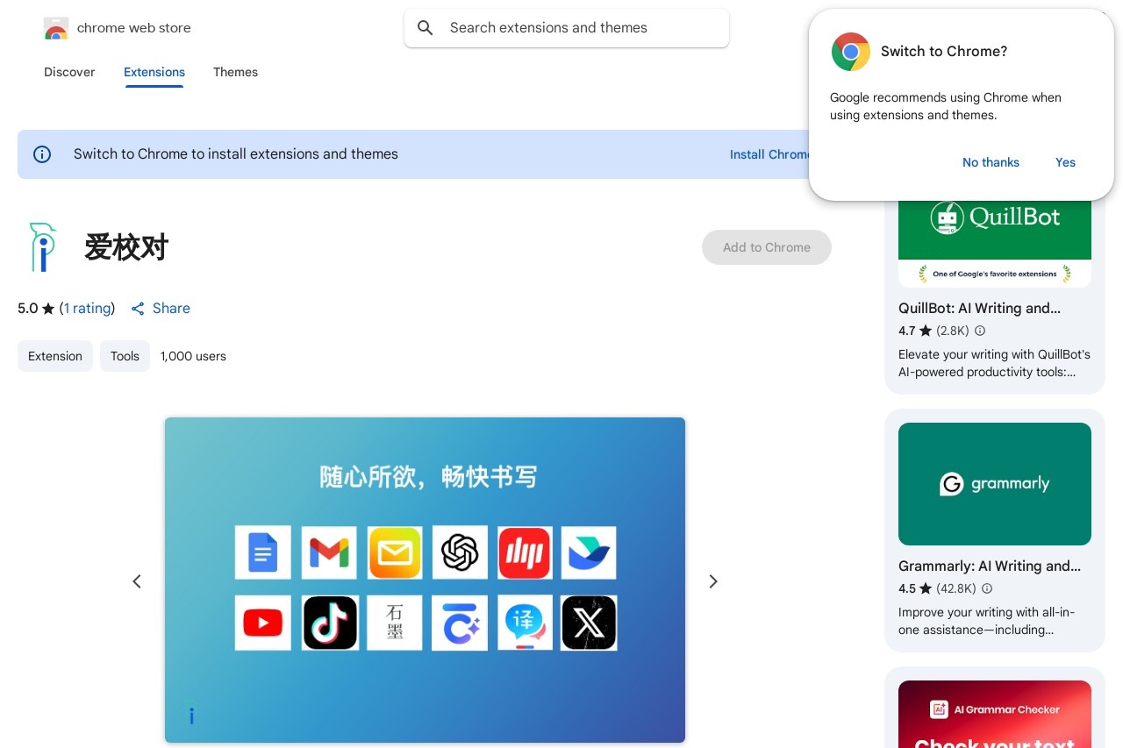Click the info icon beside QuillBot rating
Image resolution: width=1123 pixels, height=748 pixels.
(x=980, y=331)
